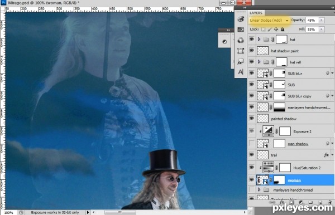This screenshot has height=215, width=335.
Task: Click the manlayers handchromed group folder icon
Action: pos(266,189)
